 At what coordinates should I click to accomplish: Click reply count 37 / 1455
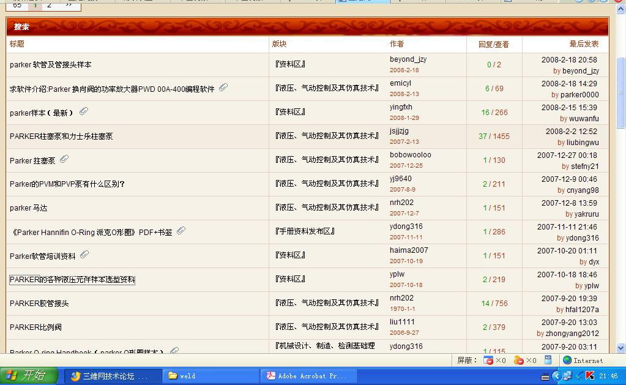point(494,136)
